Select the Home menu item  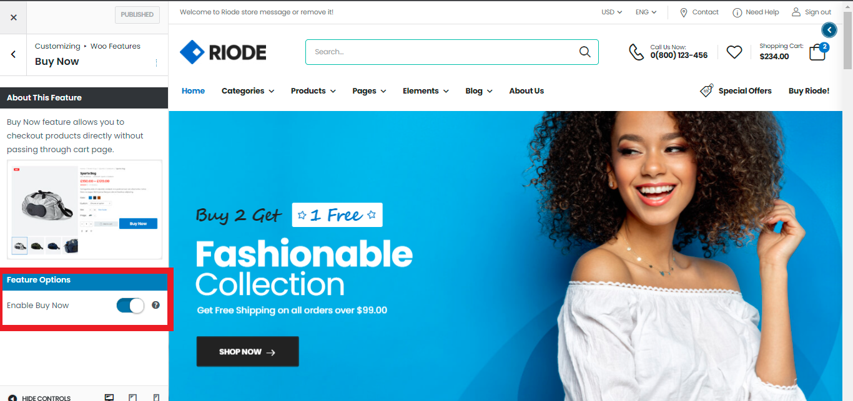[x=193, y=91]
